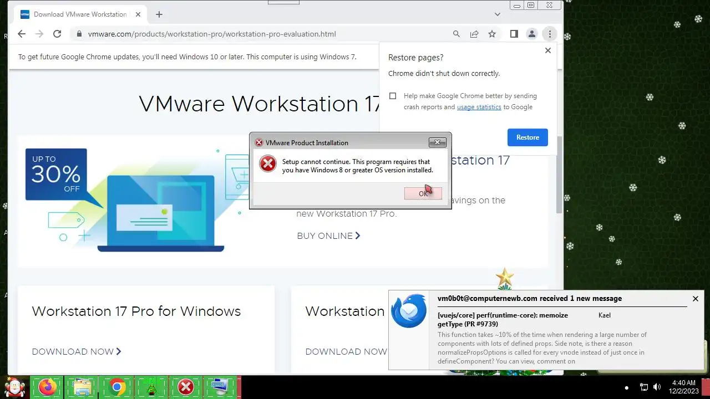The image size is (710, 399).
Task: Dismiss the Thunderbird new message notification
Action: pyautogui.click(x=696, y=299)
